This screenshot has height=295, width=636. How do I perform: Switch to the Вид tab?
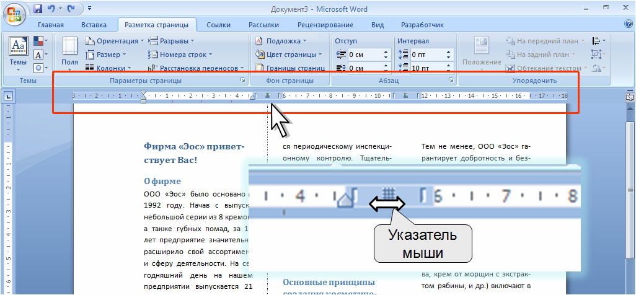point(378,25)
